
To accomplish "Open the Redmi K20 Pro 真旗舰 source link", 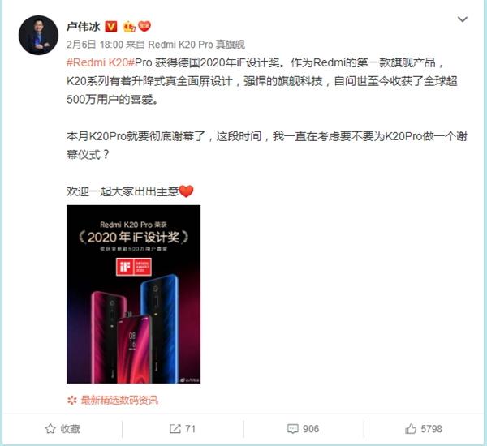I will pos(196,45).
